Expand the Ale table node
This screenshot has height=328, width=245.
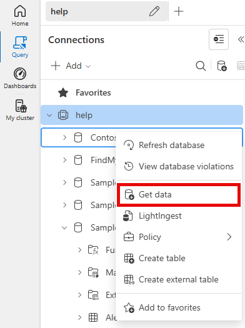click(79, 317)
